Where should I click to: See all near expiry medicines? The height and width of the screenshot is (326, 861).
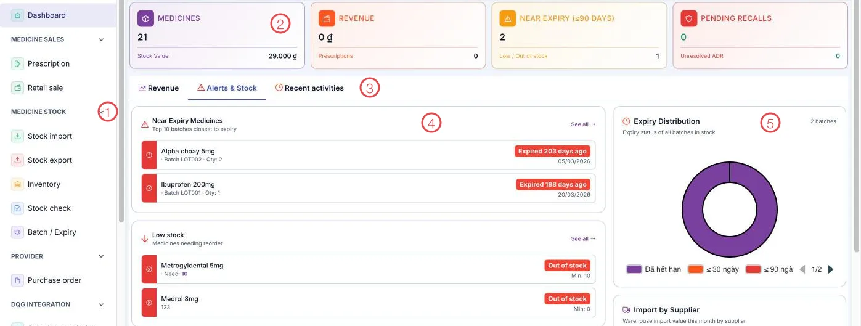click(583, 124)
